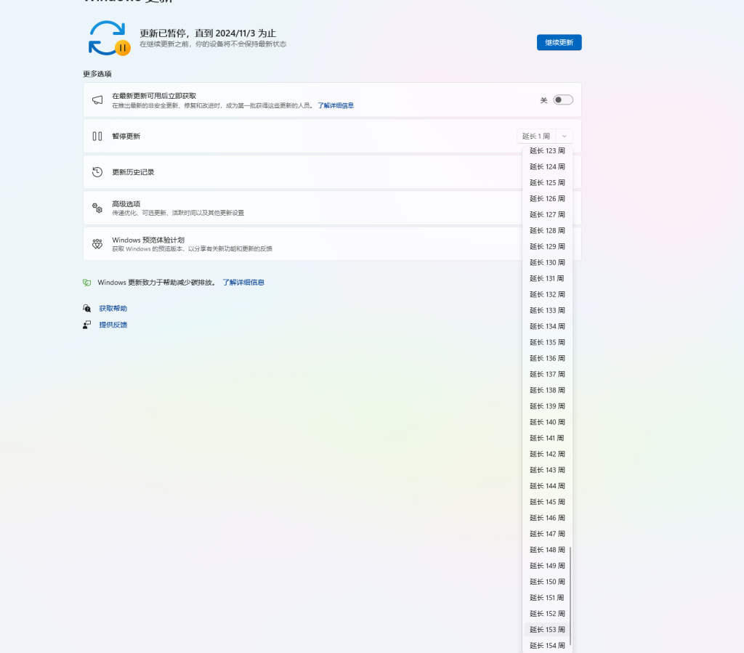Collapse the pause duration dropdown arrow
Image resolution: width=744 pixels, height=653 pixels.
coord(564,136)
